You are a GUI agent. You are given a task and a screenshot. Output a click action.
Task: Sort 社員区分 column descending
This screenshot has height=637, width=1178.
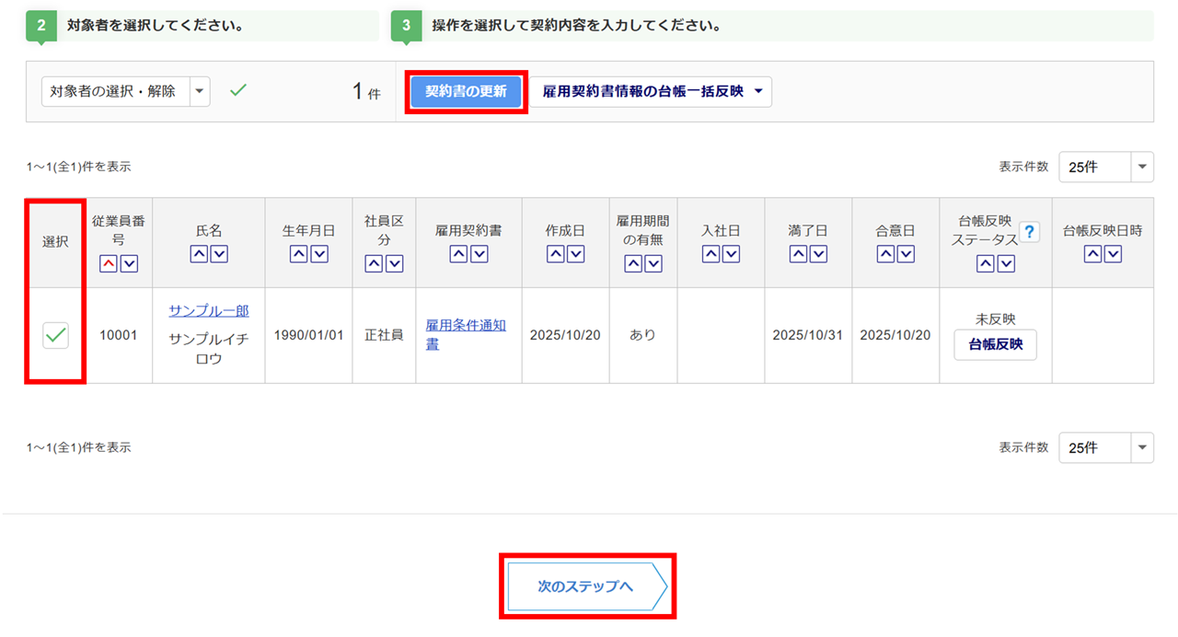[395, 264]
